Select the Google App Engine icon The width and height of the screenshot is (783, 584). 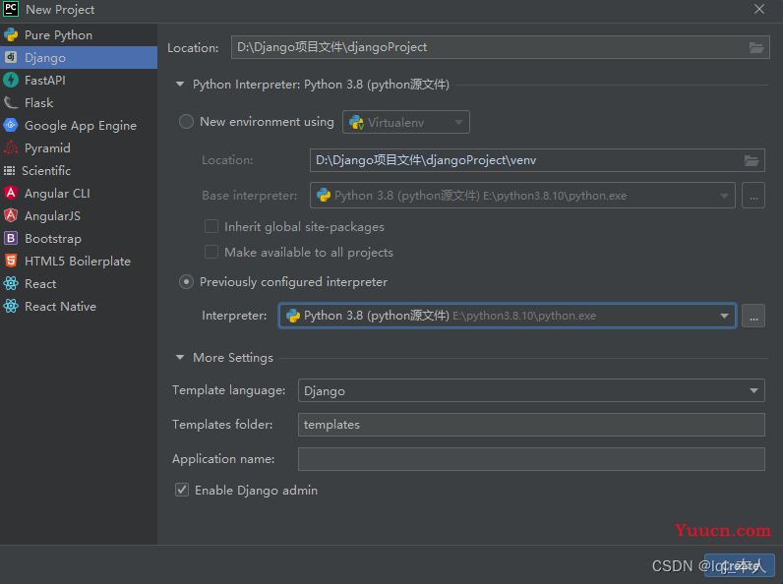(x=11, y=125)
